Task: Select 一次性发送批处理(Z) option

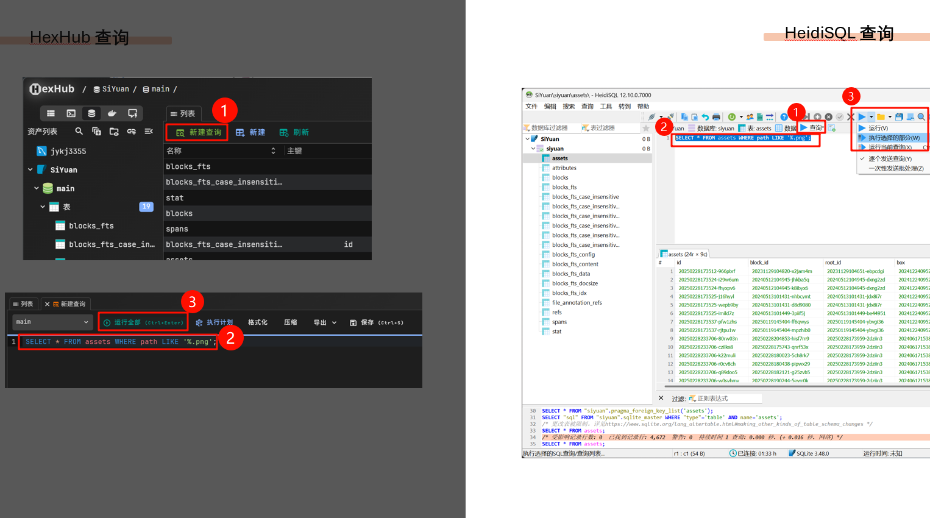Action: [x=895, y=168]
